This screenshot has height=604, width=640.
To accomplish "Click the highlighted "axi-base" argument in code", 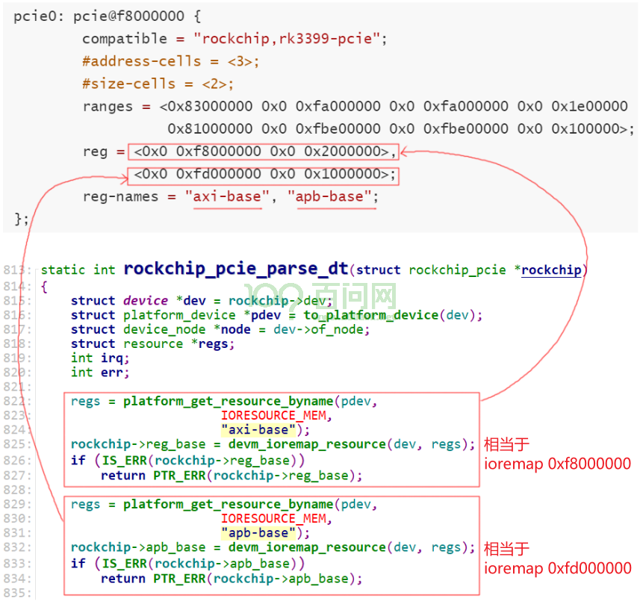I will tap(258, 430).
